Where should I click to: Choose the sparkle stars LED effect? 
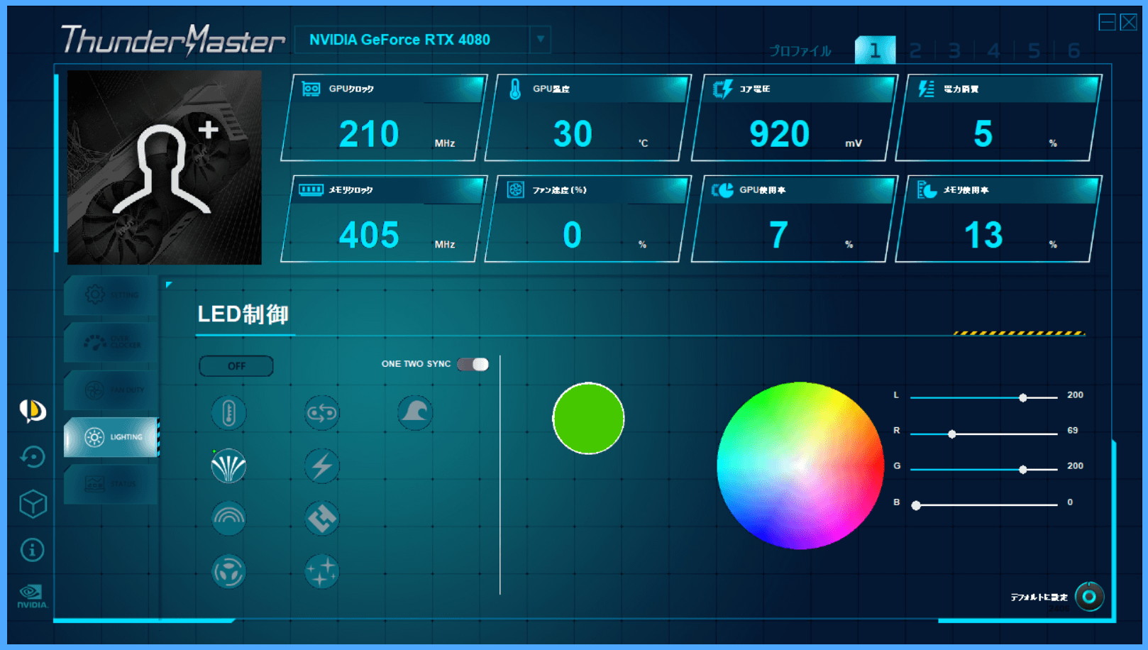click(321, 571)
